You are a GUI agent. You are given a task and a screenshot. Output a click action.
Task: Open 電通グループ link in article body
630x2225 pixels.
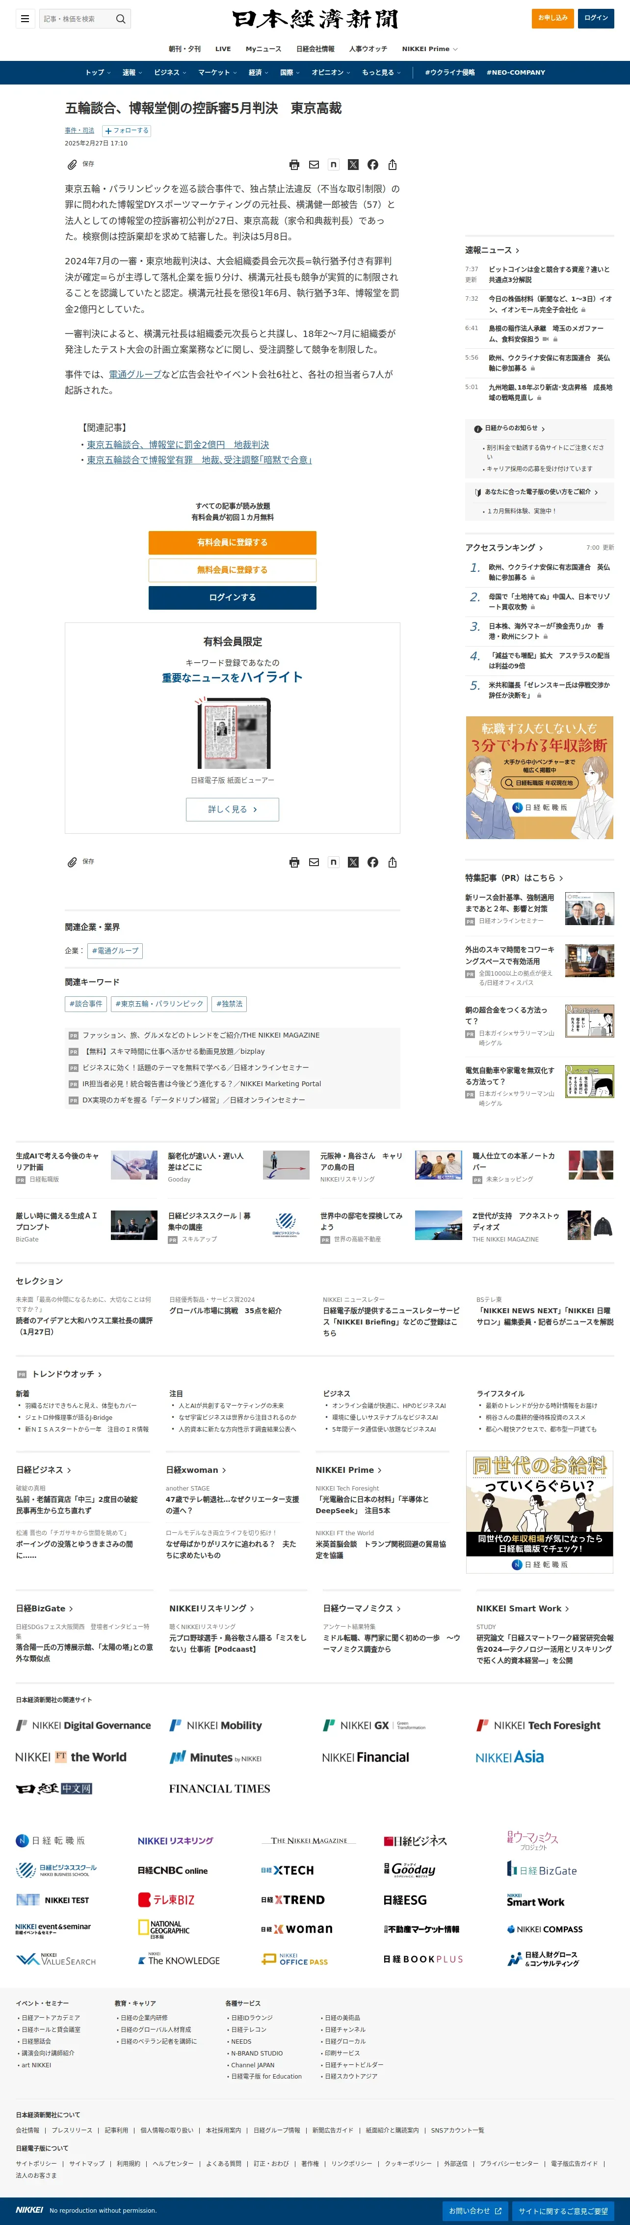click(x=134, y=375)
